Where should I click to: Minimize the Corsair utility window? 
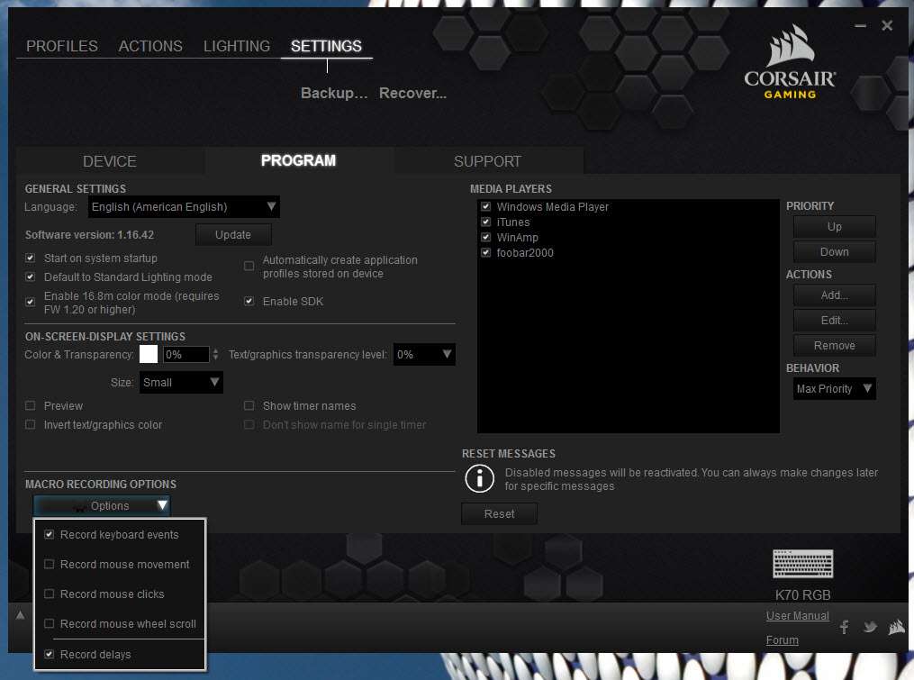(x=860, y=26)
